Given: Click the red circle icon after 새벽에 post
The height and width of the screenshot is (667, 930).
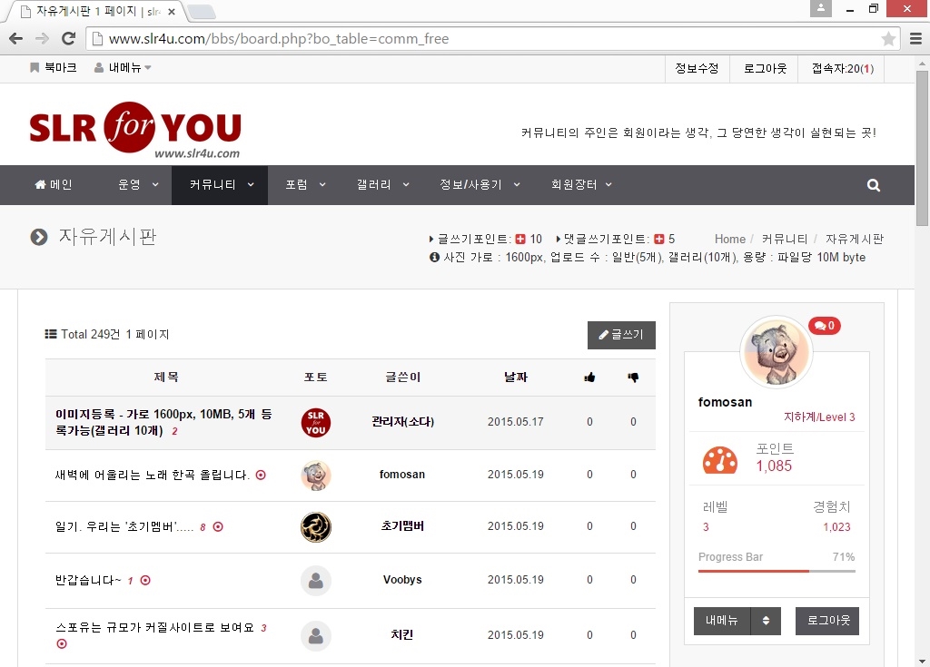Looking at the screenshot, I should 261,475.
